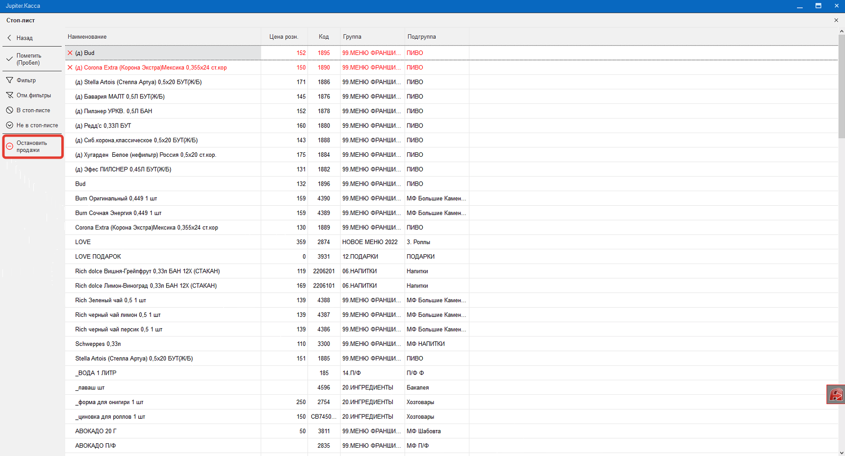Select Rich черный чай лимон row
The image size is (845, 456).
pyautogui.click(x=451, y=315)
